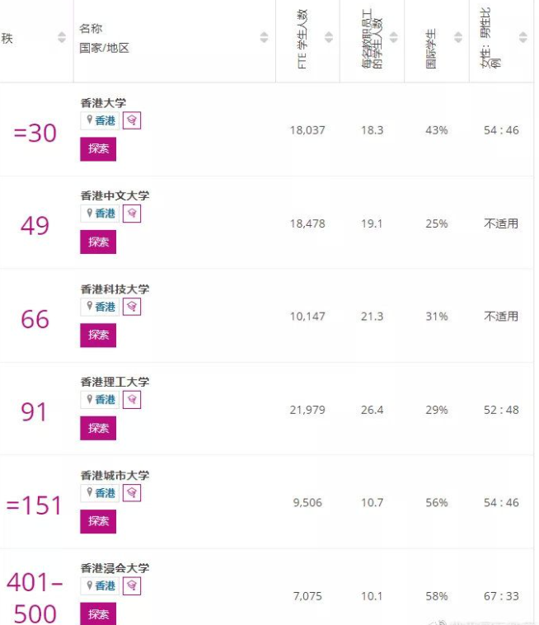Sort by 名称 国家/地区 column arrows
This screenshot has height=625, width=539.
(264, 38)
